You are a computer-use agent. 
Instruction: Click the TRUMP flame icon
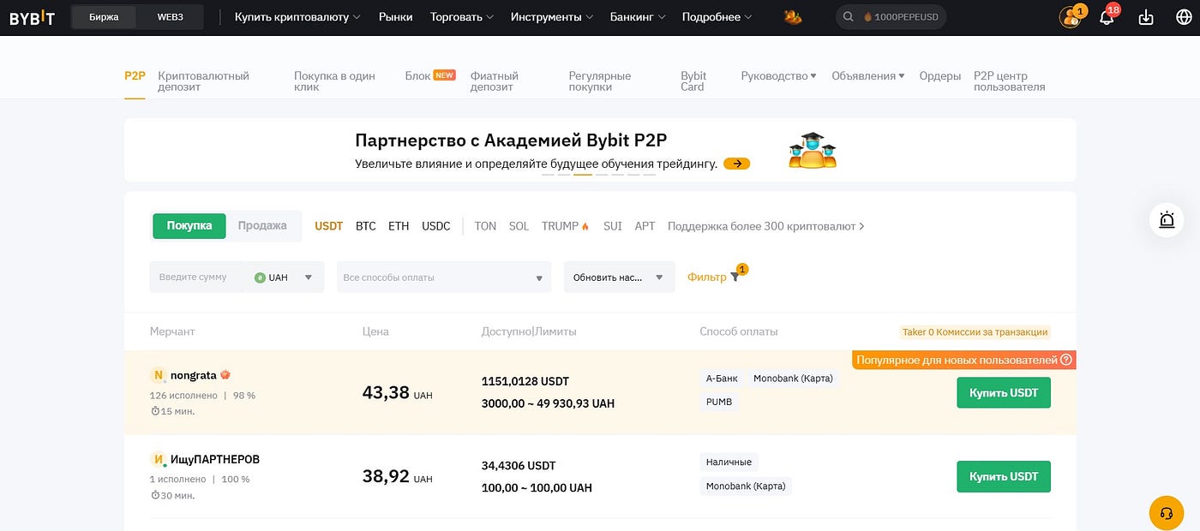pyautogui.click(x=585, y=226)
